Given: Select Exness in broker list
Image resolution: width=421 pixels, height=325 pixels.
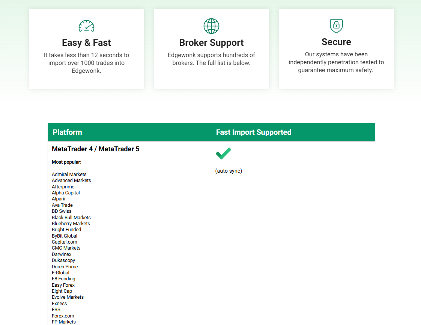Looking at the screenshot, I should 59,304.
